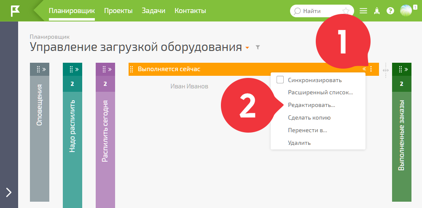This screenshot has height=208, width=422.
Task: Expand the Надо распилить column
Action: pos(77,69)
